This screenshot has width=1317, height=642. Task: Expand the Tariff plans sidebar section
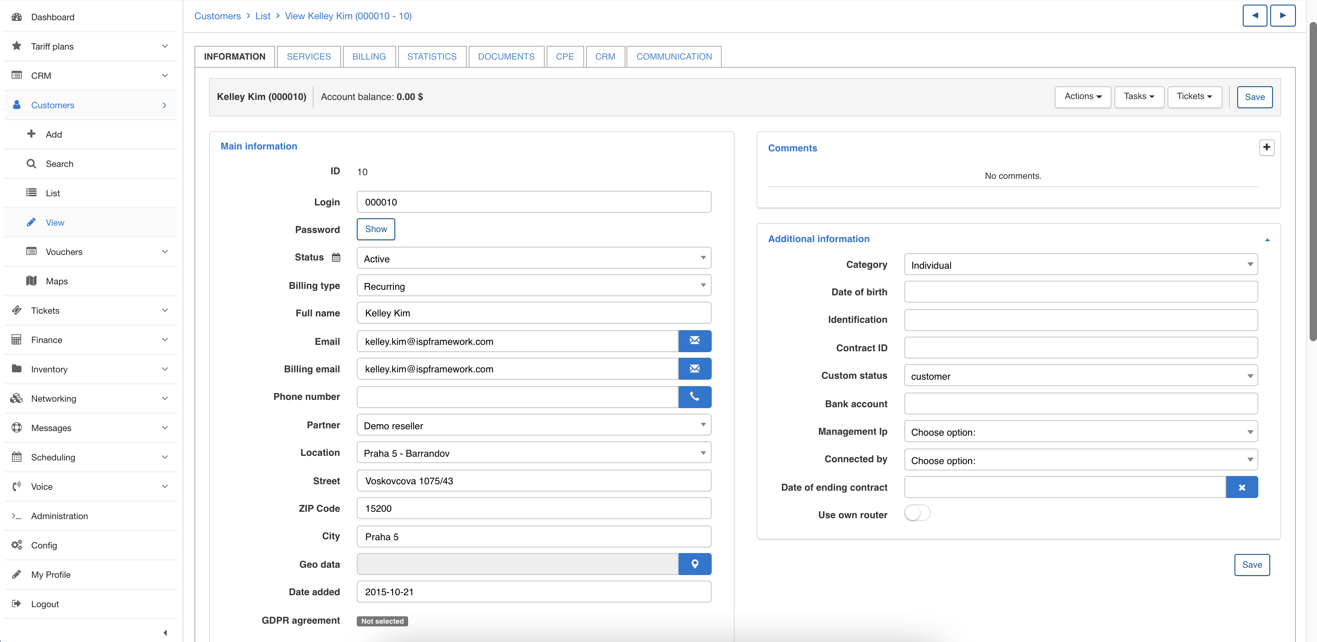53,46
